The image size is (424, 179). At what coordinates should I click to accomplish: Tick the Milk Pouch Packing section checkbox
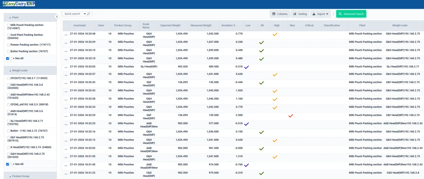tap(8, 25)
